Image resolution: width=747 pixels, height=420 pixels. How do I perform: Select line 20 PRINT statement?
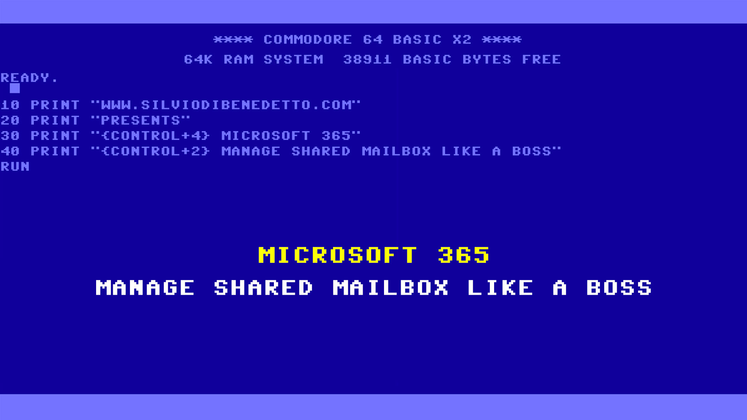(x=95, y=119)
